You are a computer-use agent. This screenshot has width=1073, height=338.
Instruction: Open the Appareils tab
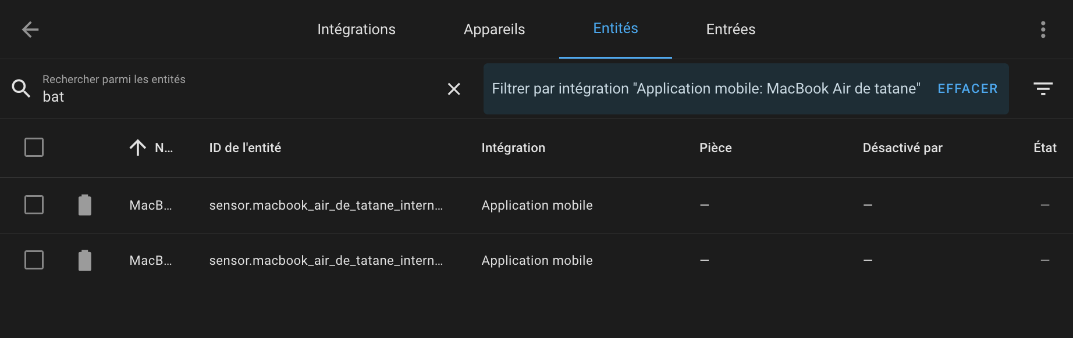click(494, 30)
